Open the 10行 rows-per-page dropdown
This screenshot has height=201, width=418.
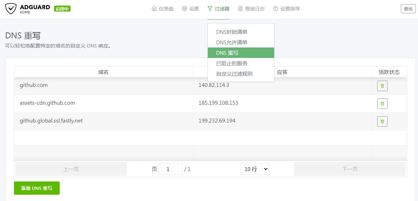255,169
